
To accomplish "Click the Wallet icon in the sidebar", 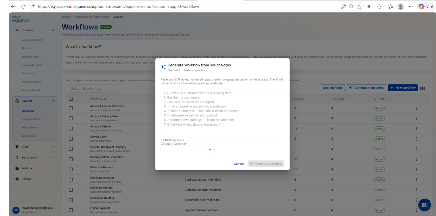I will tap(17, 168).
